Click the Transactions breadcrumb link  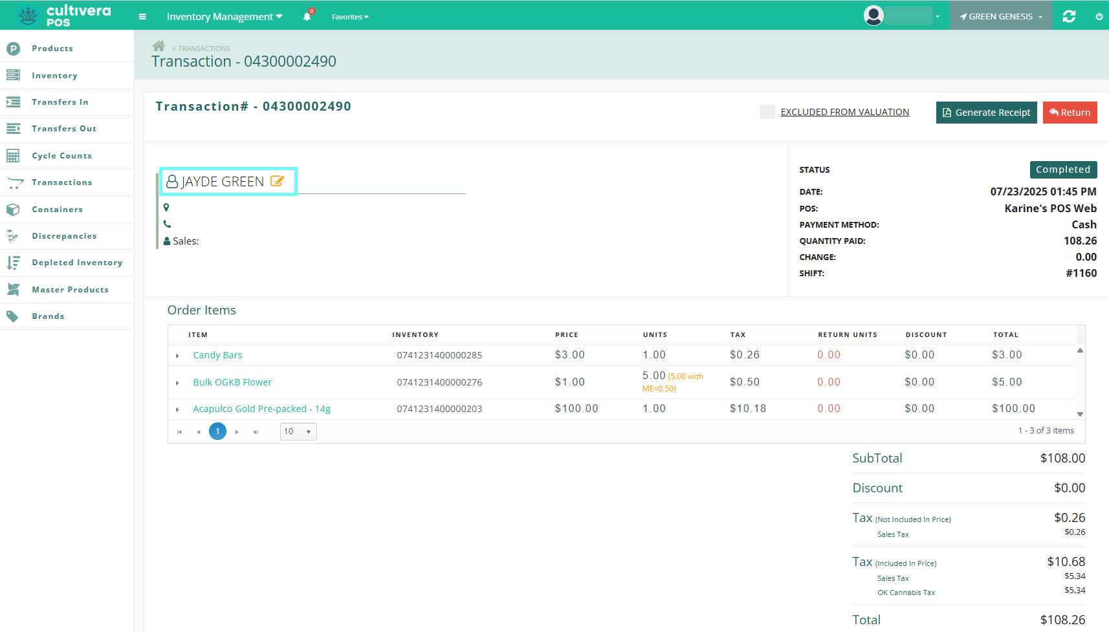click(x=204, y=49)
